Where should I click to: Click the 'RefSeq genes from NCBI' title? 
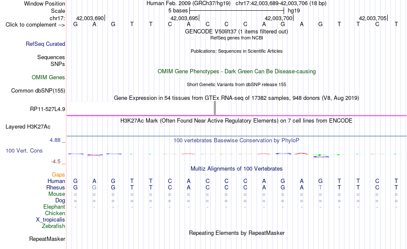click(236, 38)
